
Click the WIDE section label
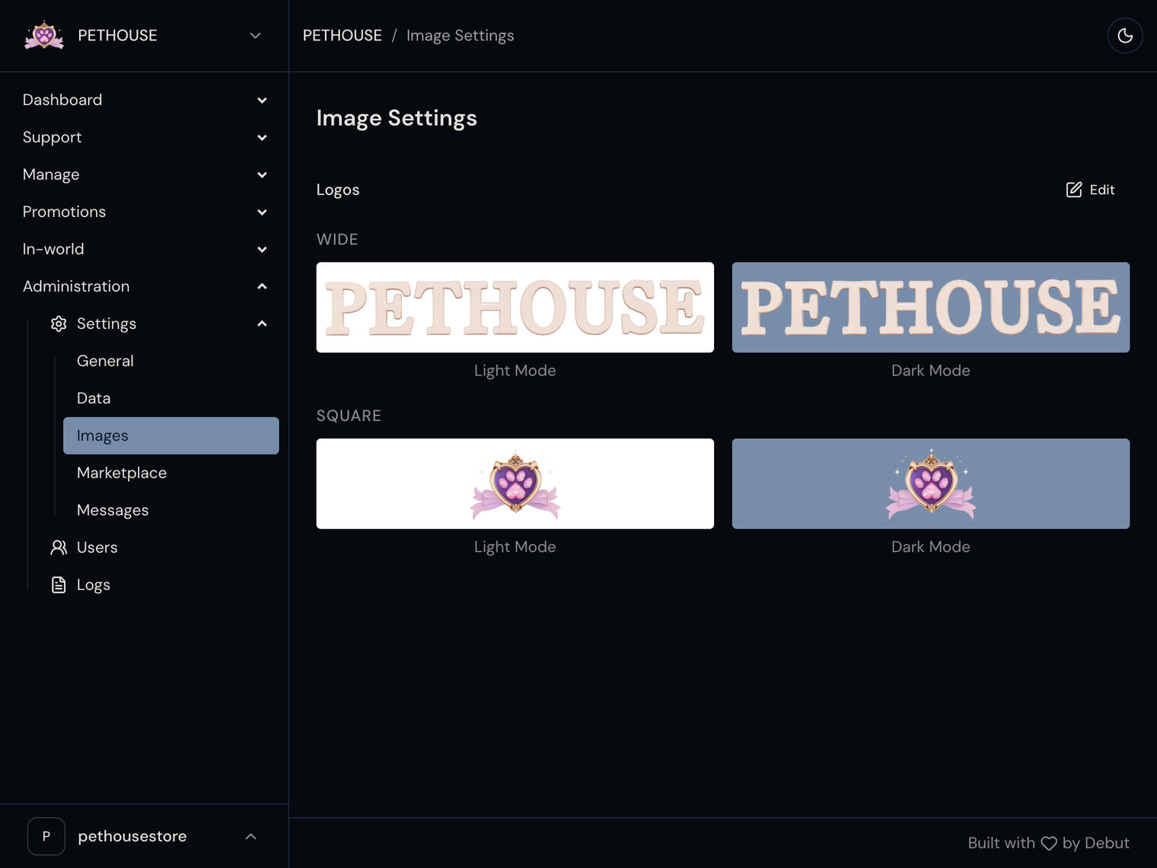pyautogui.click(x=337, y=239)
